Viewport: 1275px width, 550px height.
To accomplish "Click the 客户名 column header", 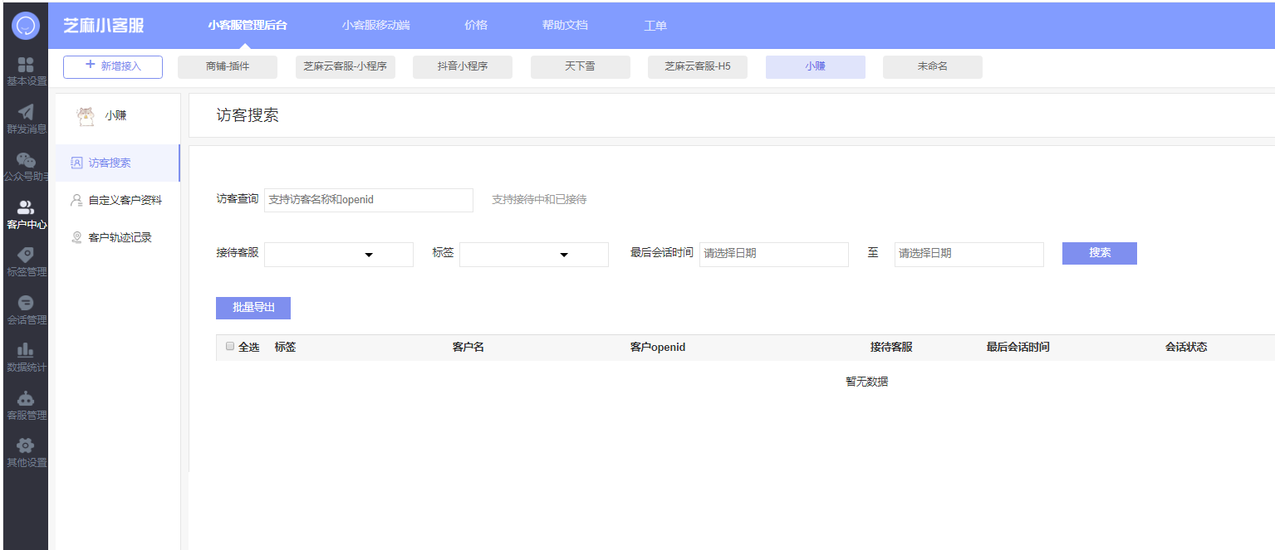I will pos(468,348).
